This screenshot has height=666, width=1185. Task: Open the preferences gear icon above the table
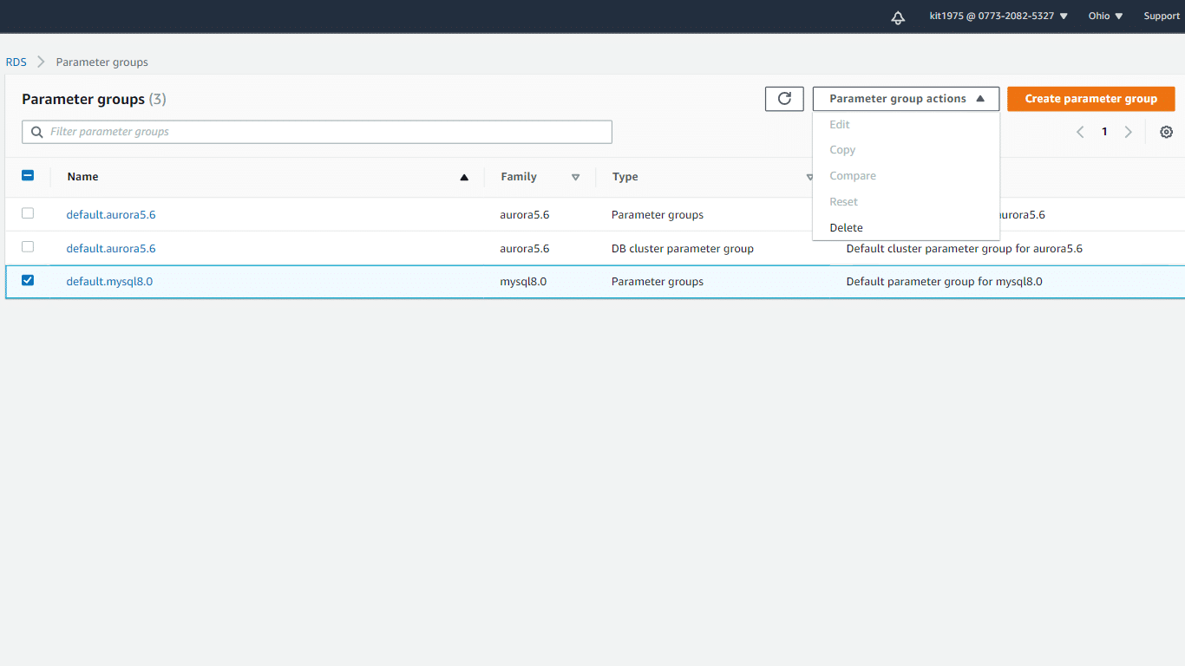(1166, 131)
